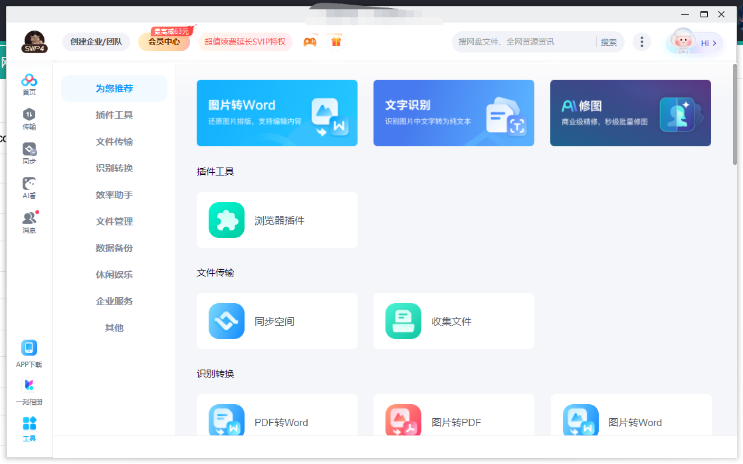Open the 收集文件 tool icon
Image resolution: width=743 pixels, height=464 pixels.
pos(403,321)
